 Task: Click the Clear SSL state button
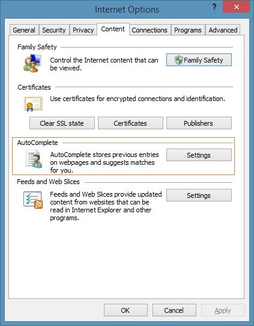[62, 123]
